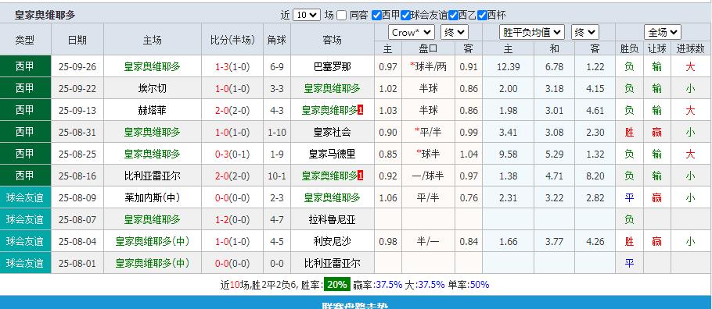Open the recent matches count dropdown showing 10
712x309 pixels.
coord(307,15)
